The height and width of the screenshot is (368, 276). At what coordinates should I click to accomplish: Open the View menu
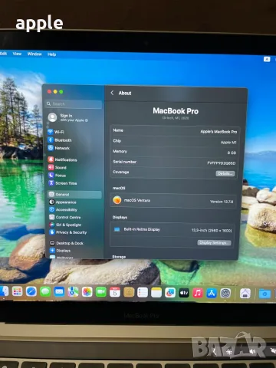click(17, 54)
